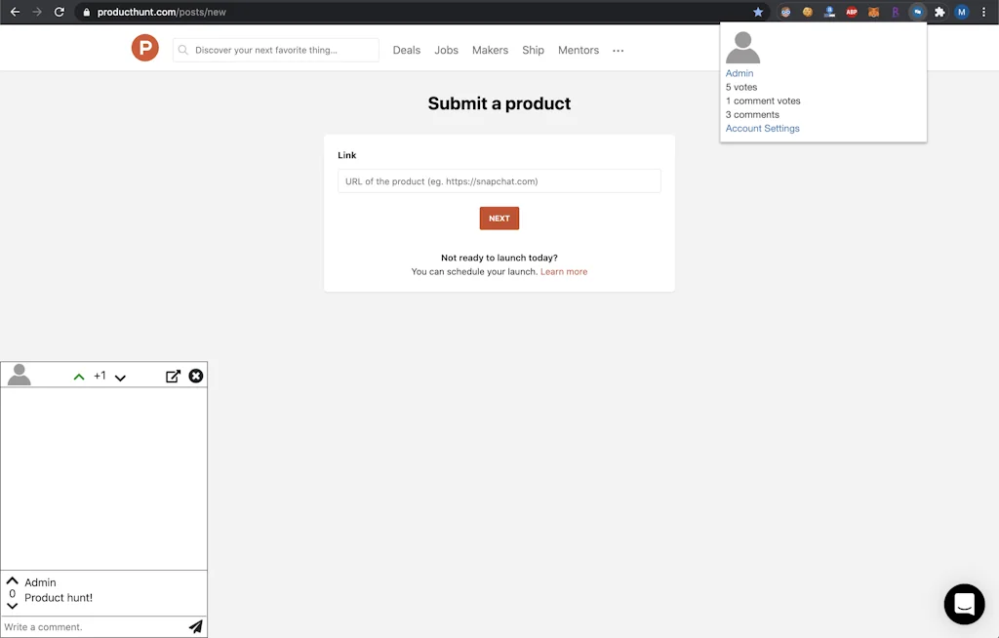The image size is (999, 638).
Task: Open the Chrome extensions puzzle piece icon
Action: [x=939, y=12]
